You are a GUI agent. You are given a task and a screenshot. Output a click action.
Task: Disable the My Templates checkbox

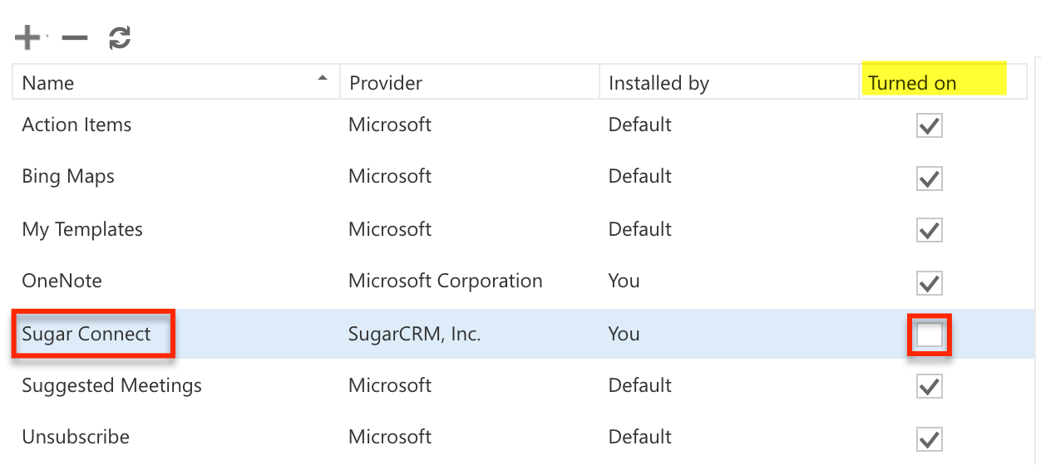[929, 230]
